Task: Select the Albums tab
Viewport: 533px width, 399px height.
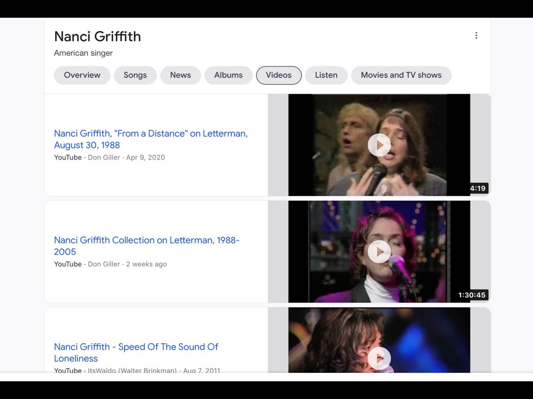Action: [x=228, y=75]
